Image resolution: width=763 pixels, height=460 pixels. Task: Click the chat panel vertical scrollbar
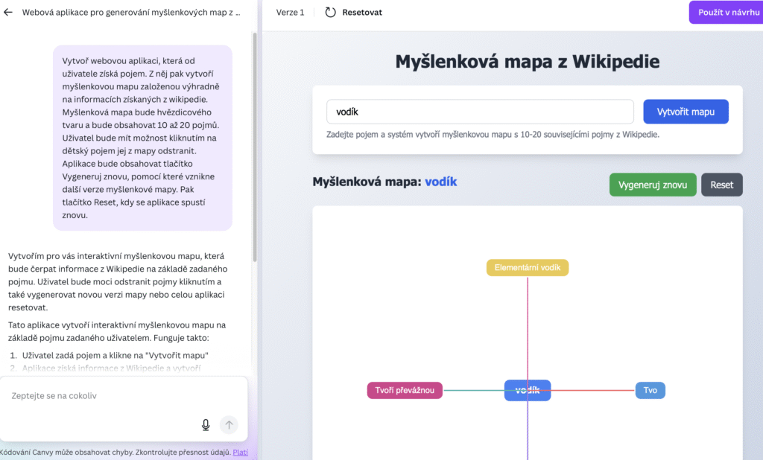(255, 146)
